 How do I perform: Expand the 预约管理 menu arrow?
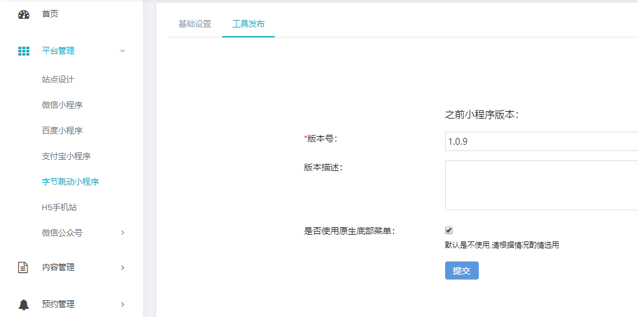[x=122, y=305]
